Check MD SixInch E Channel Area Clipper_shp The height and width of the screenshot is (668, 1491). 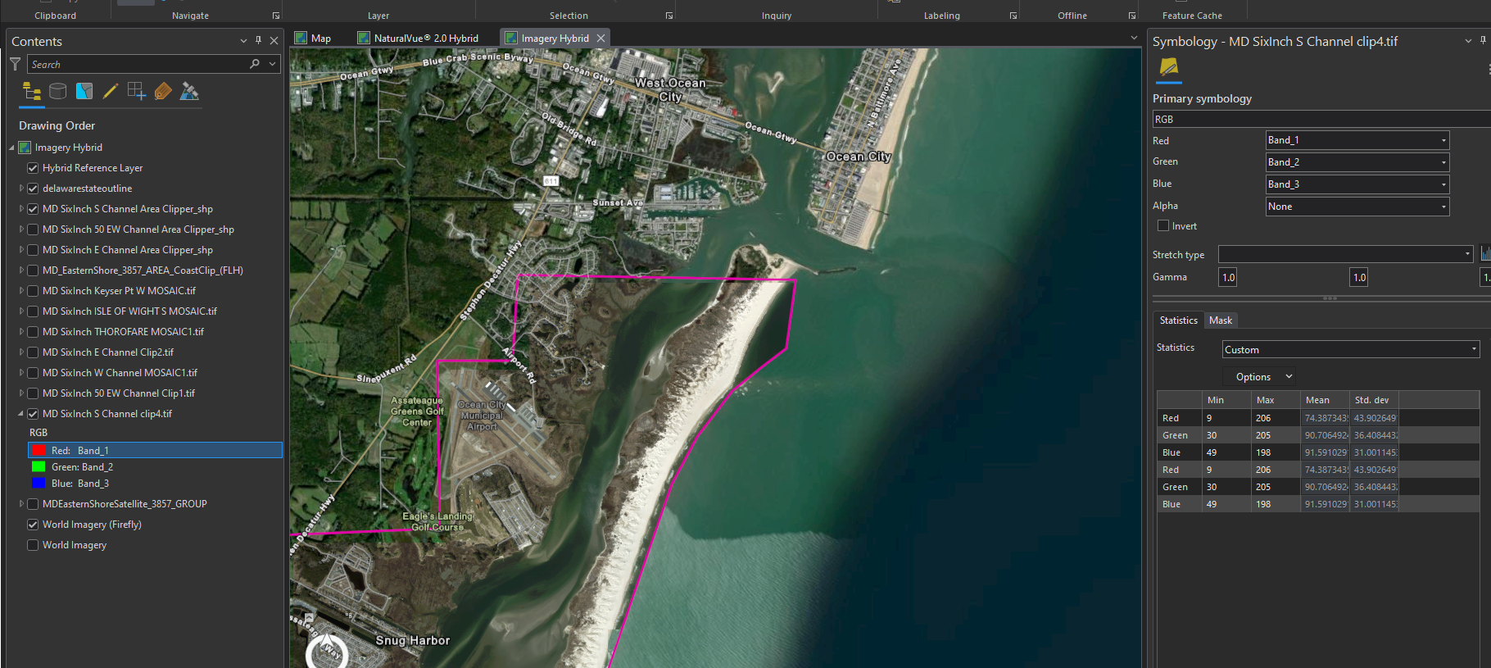(33, 250)
